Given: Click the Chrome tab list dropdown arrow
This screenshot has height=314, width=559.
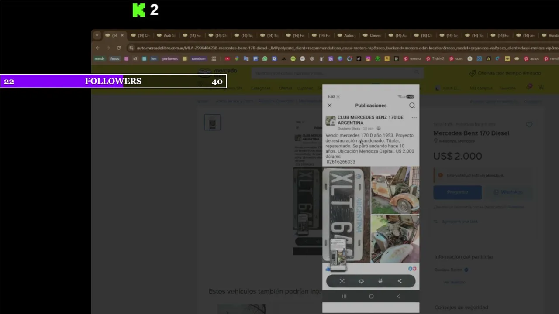Looking at the screenshot, I should click(x=97, y=35).
